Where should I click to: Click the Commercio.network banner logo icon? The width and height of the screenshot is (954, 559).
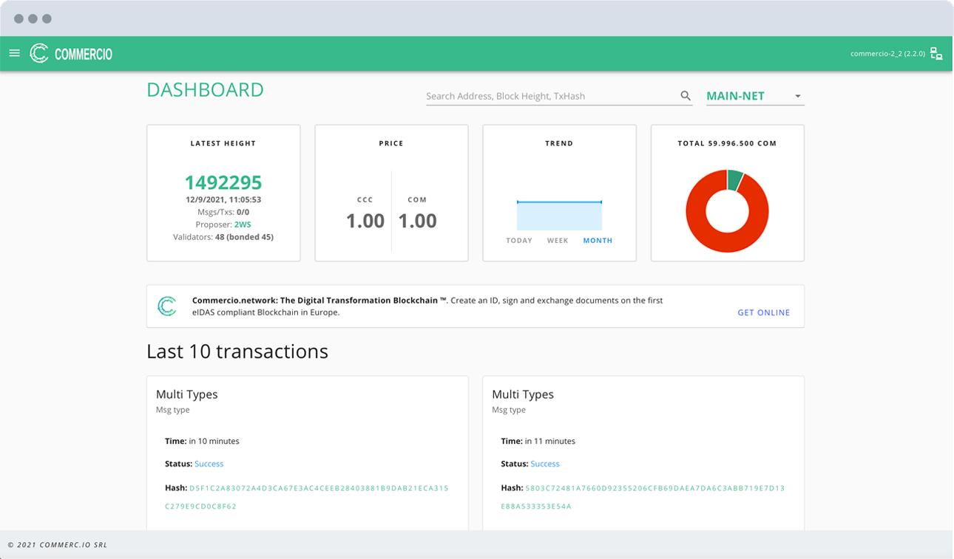[x=167, y=306]
